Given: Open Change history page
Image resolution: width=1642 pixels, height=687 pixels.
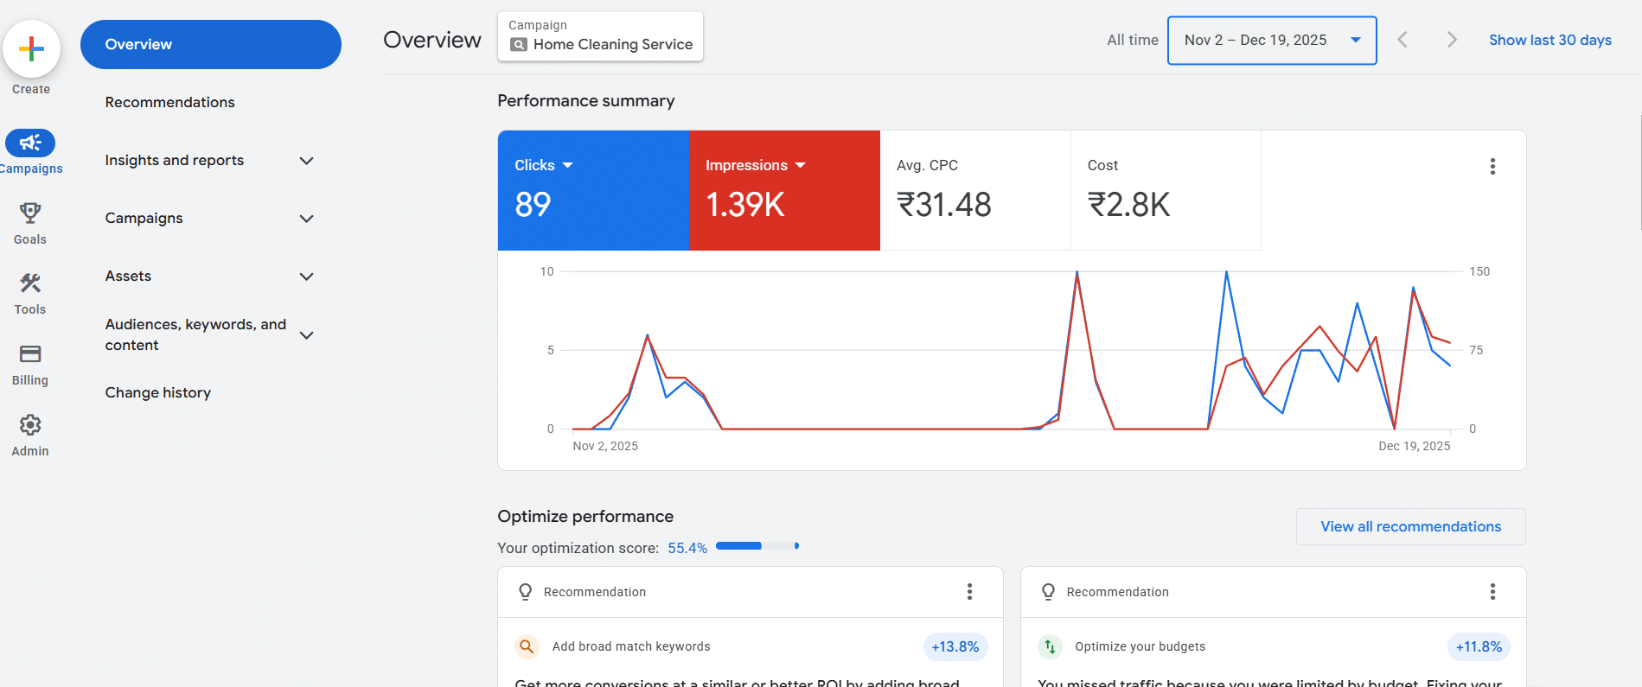Looking at the screenshot, I should pyautogui.click(x=158, y=392).
